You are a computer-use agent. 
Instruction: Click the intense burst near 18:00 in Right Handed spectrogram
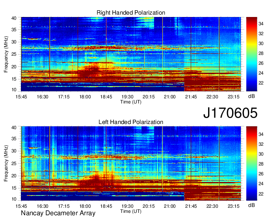89,71
